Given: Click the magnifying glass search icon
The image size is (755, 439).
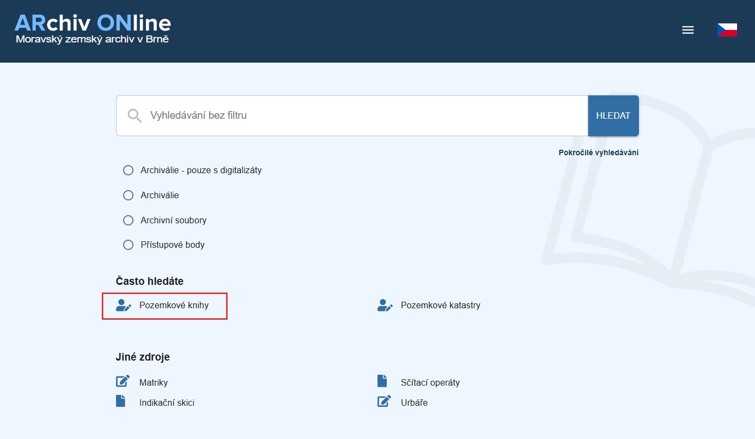Looking at the screenshot, I should click(134, 115).
